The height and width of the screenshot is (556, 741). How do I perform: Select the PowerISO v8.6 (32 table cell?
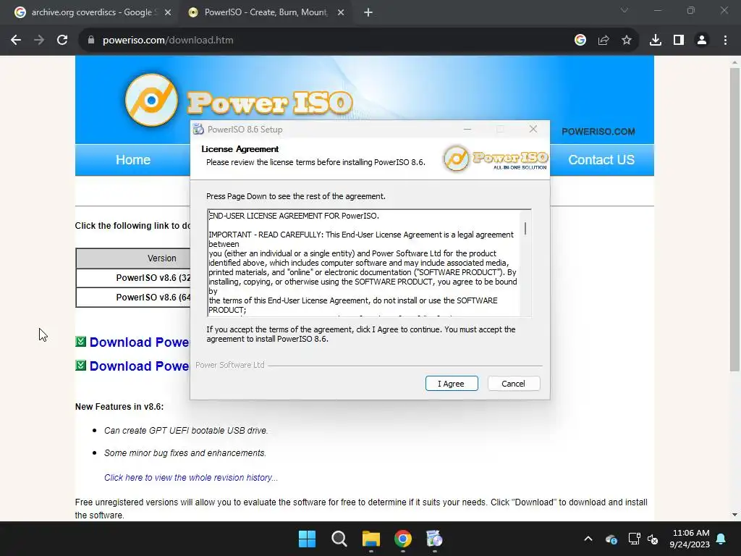[133, 278]
